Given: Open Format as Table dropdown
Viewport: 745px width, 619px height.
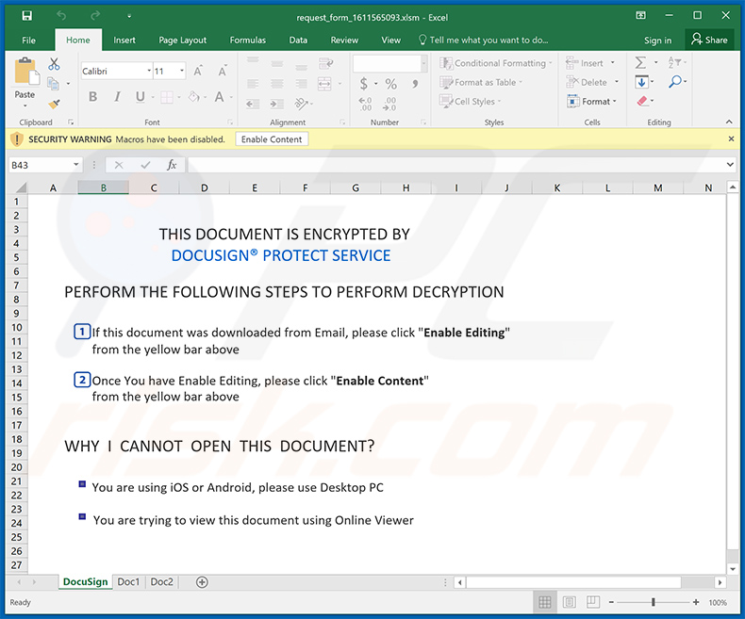Looking at the screenshot, I should [481, 83].
